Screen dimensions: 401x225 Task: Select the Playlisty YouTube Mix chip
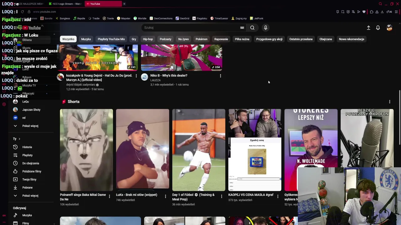(x=111, y=39)
